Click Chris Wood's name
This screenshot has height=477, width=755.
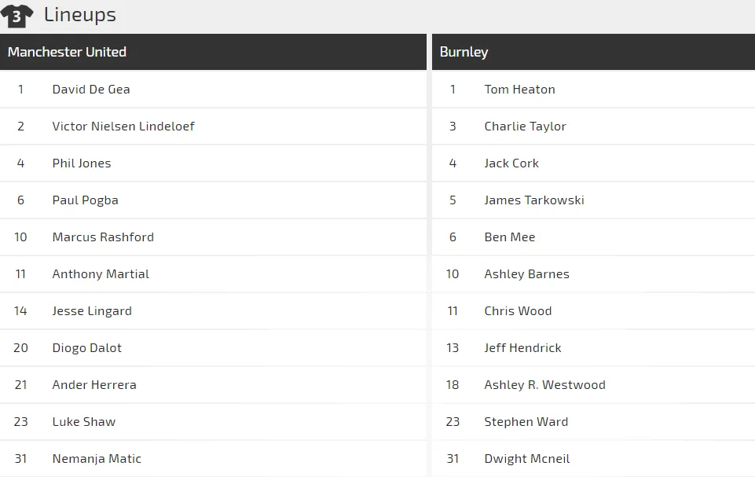(518, 310)
